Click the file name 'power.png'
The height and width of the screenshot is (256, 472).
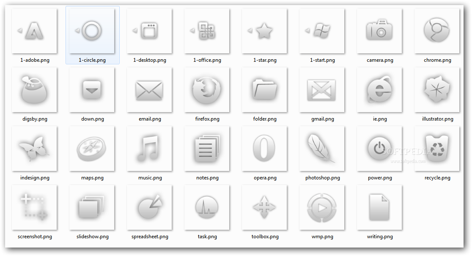380,177
